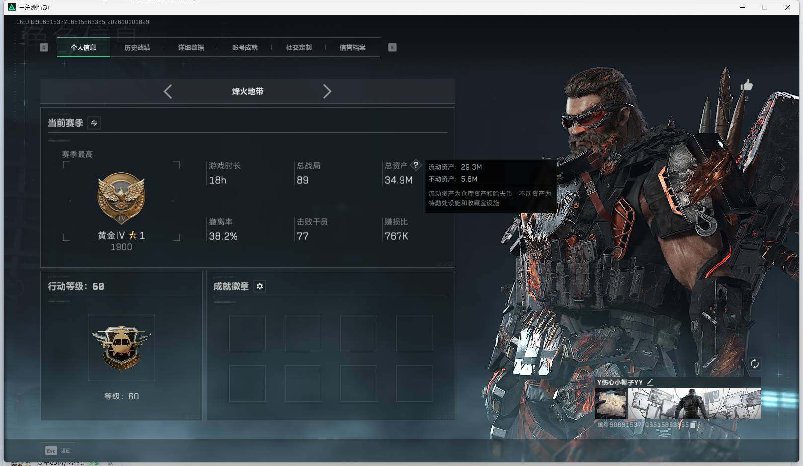Click the Q previous-tab key icon
The image size is (803, 466).
44,47
